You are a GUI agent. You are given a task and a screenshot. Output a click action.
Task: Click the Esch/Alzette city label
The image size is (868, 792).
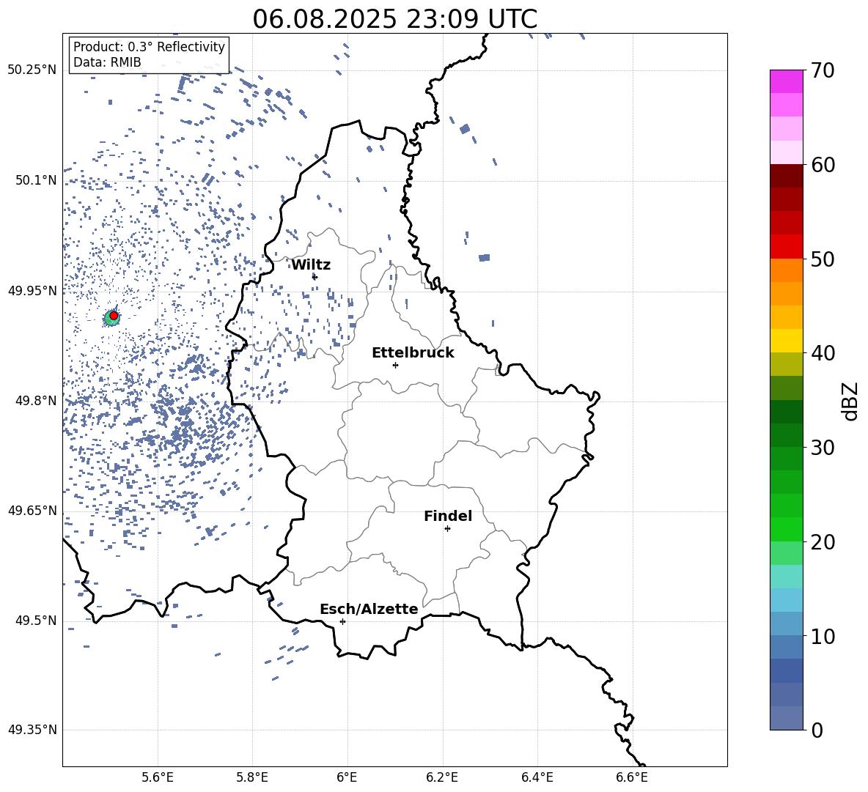369,609
